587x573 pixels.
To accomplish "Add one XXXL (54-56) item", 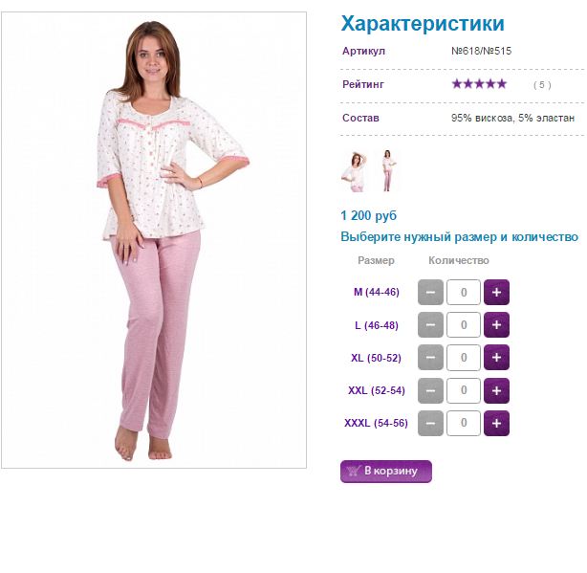I will [x=496, y=423].
